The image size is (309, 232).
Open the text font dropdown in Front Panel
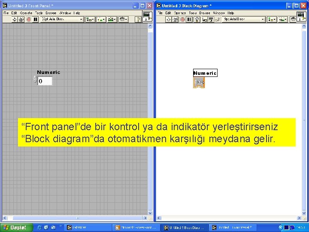pos(62,19)
